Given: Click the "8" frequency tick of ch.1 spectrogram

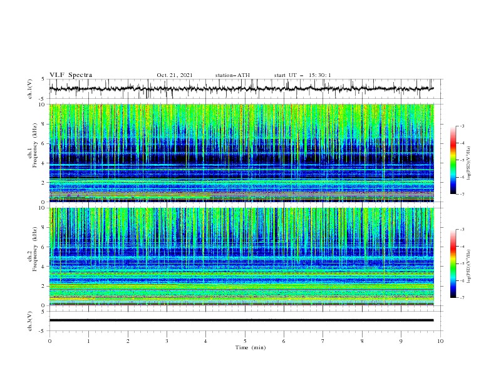Looking at the screenshot, I should pos(44,124).
